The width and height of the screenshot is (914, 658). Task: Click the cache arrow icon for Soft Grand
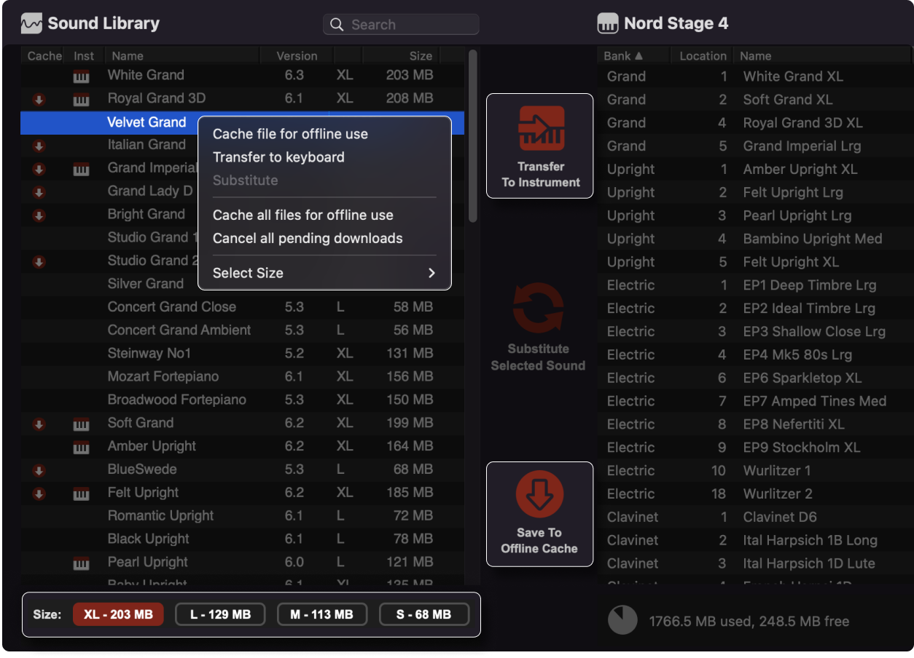coord(39,424)
